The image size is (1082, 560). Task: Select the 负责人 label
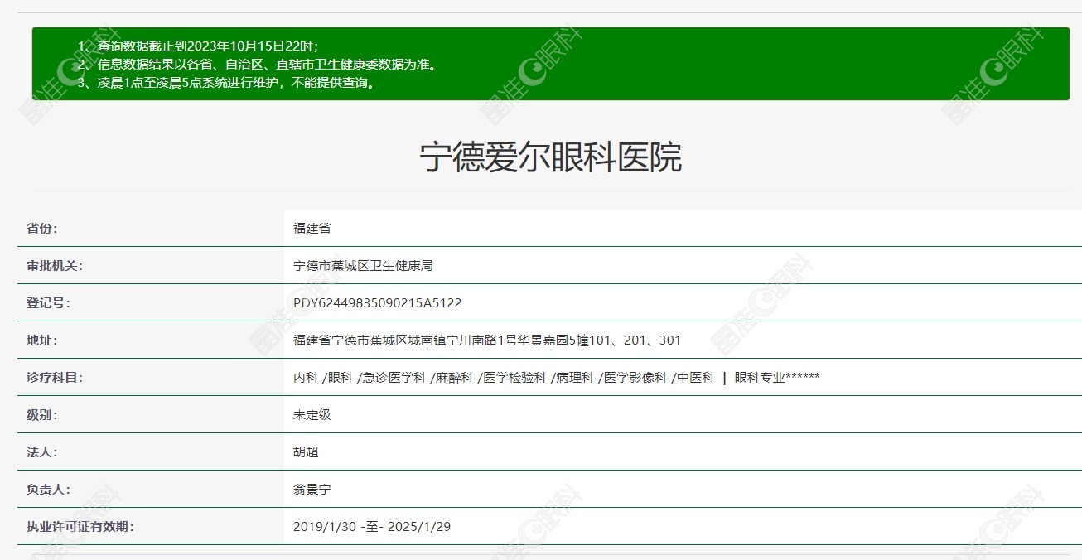[48, 490]
